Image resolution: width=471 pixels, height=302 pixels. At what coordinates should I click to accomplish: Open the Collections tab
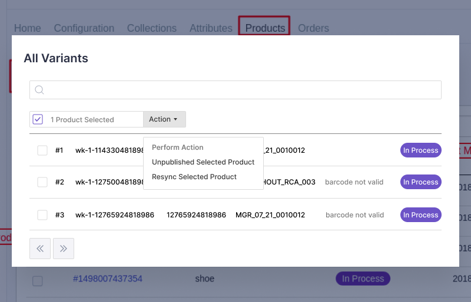click(x=152, y=28)
